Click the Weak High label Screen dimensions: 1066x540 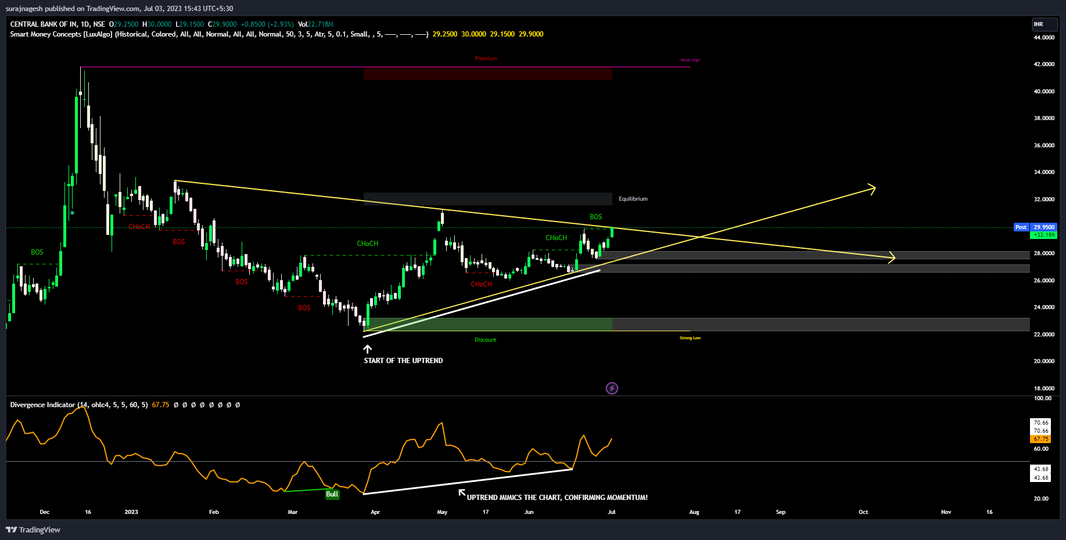point(690,60)
